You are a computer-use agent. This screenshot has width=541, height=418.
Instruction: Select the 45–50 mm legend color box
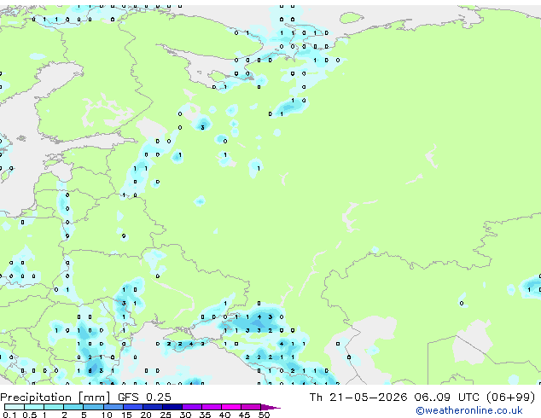click(x=251, y=407)
